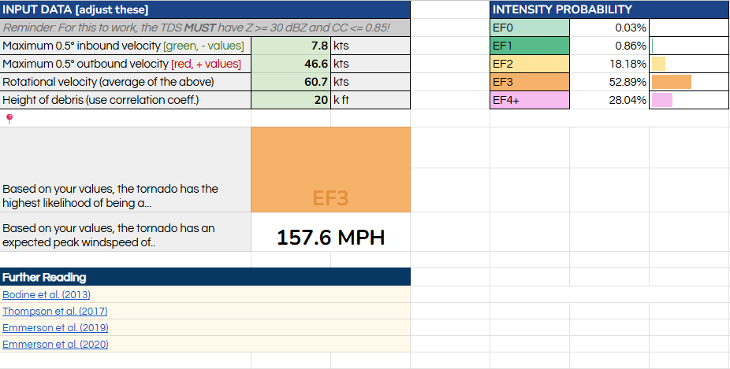Click the 0.03% probability cell
Screen dimensions: 730x369
point(609,28)
